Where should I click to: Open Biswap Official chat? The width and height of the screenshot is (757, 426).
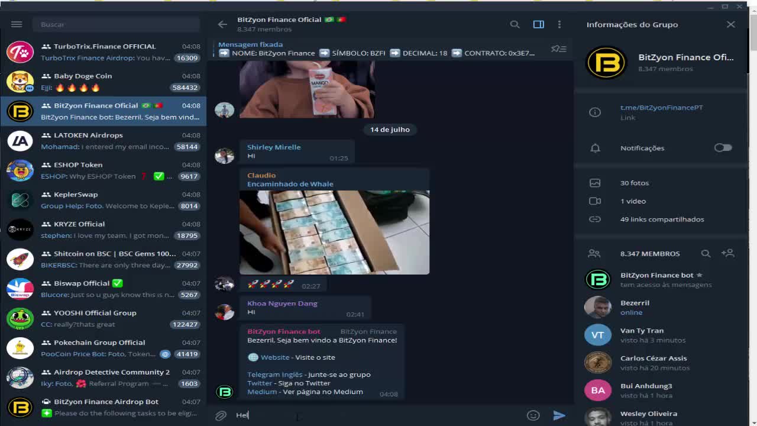(x=103, y=289)
